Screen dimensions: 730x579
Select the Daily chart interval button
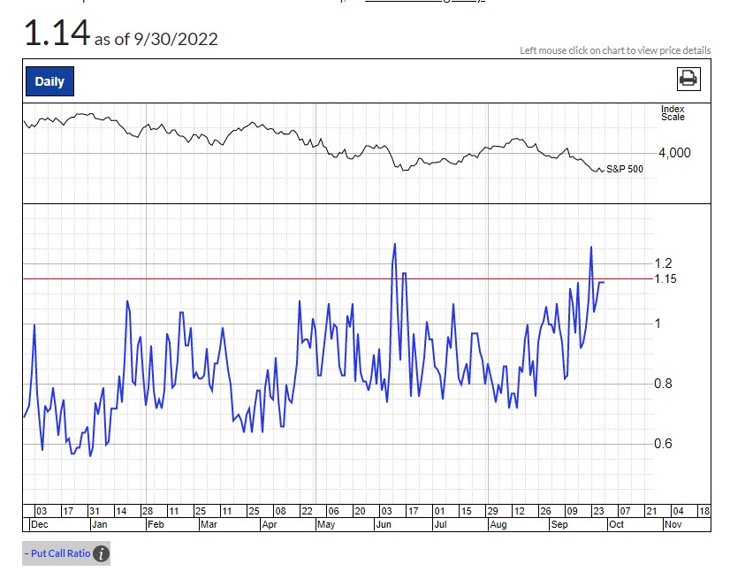coord(49,81)
